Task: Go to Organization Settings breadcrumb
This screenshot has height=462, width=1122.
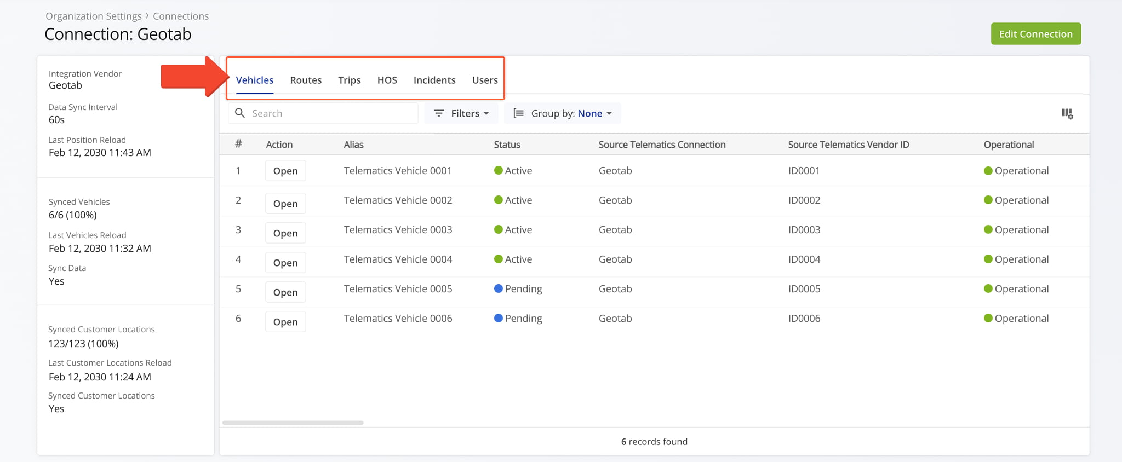Action: pyautogui.click(x=94, y=16)
